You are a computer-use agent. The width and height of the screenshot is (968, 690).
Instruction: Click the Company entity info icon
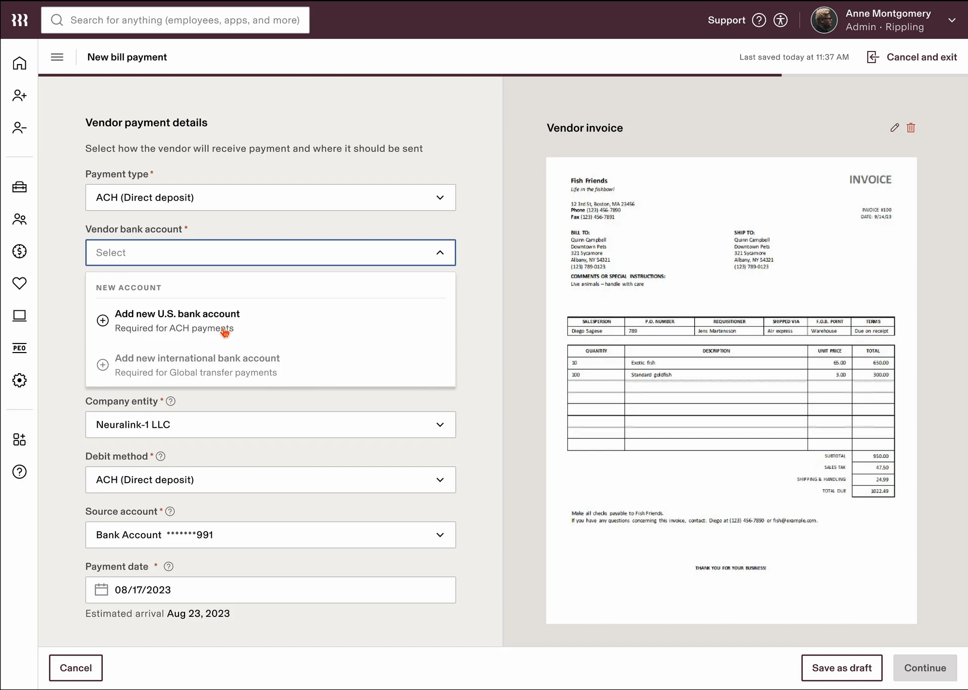pyautogui.click(x=171, y=401)
